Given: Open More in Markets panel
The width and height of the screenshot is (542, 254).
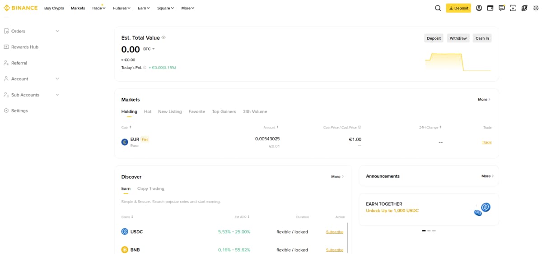Looking at the screenshot, I should pyautogui.click(x=484, y=99).
